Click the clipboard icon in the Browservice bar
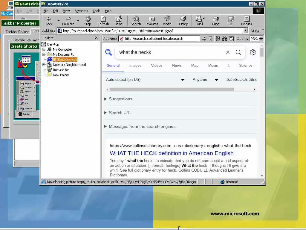The width and height of the screenshot is (306, 230). (x=231, y=39)
